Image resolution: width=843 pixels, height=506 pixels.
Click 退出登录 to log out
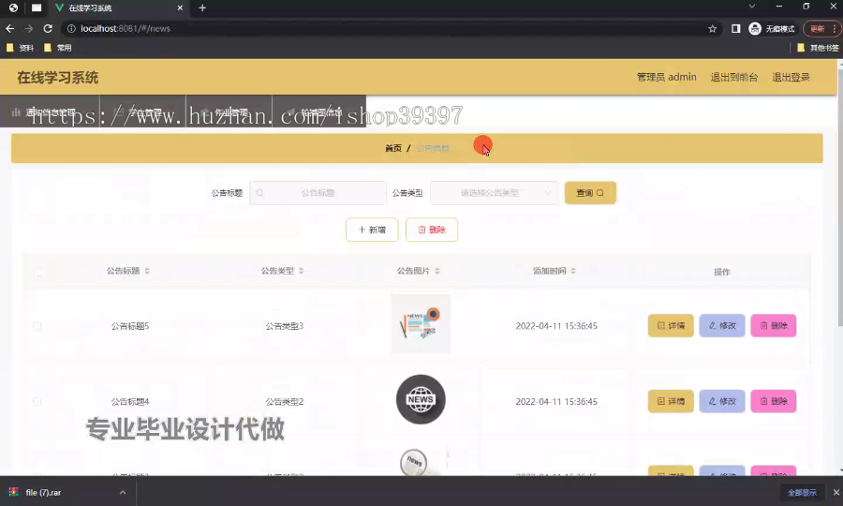(791, 77)
